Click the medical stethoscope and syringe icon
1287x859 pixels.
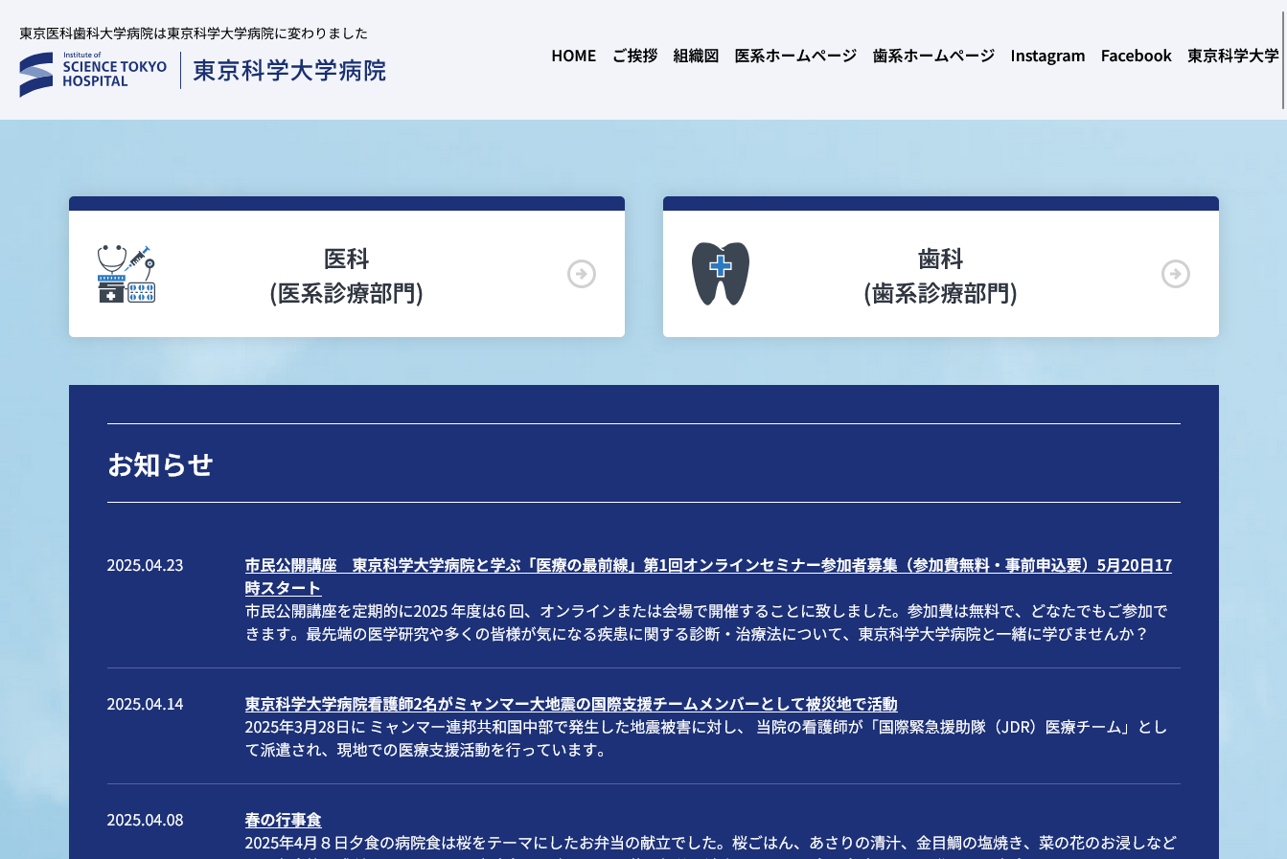point(126,274)
